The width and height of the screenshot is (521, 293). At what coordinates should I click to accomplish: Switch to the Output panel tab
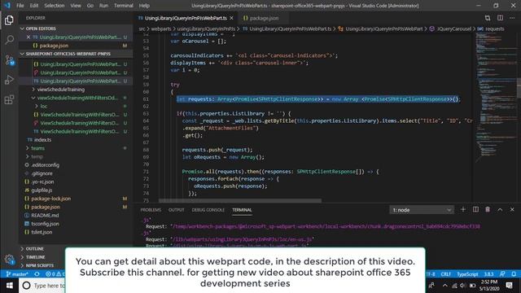click(x=176, y=210)
